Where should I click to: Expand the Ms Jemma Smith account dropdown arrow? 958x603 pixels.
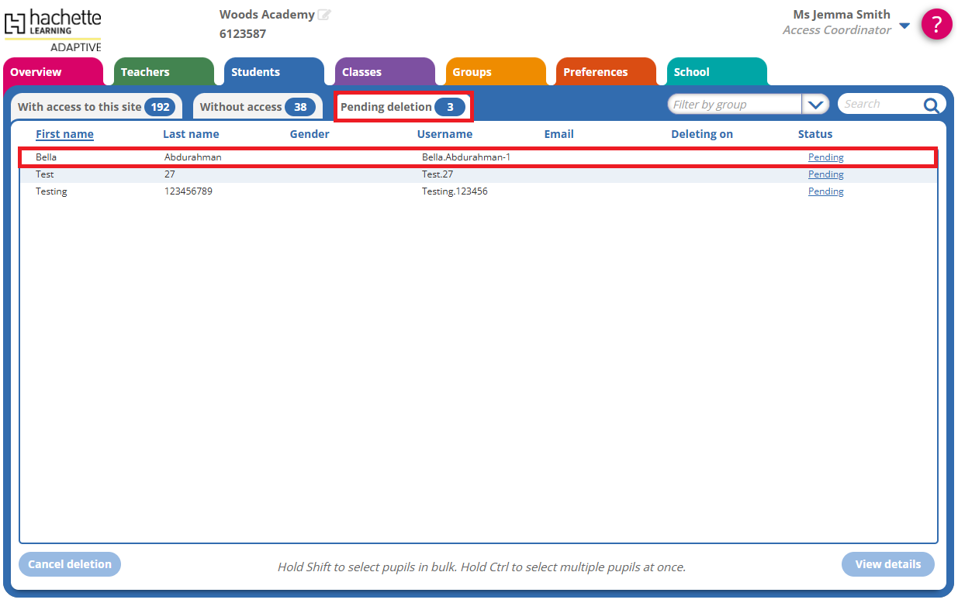904,26
